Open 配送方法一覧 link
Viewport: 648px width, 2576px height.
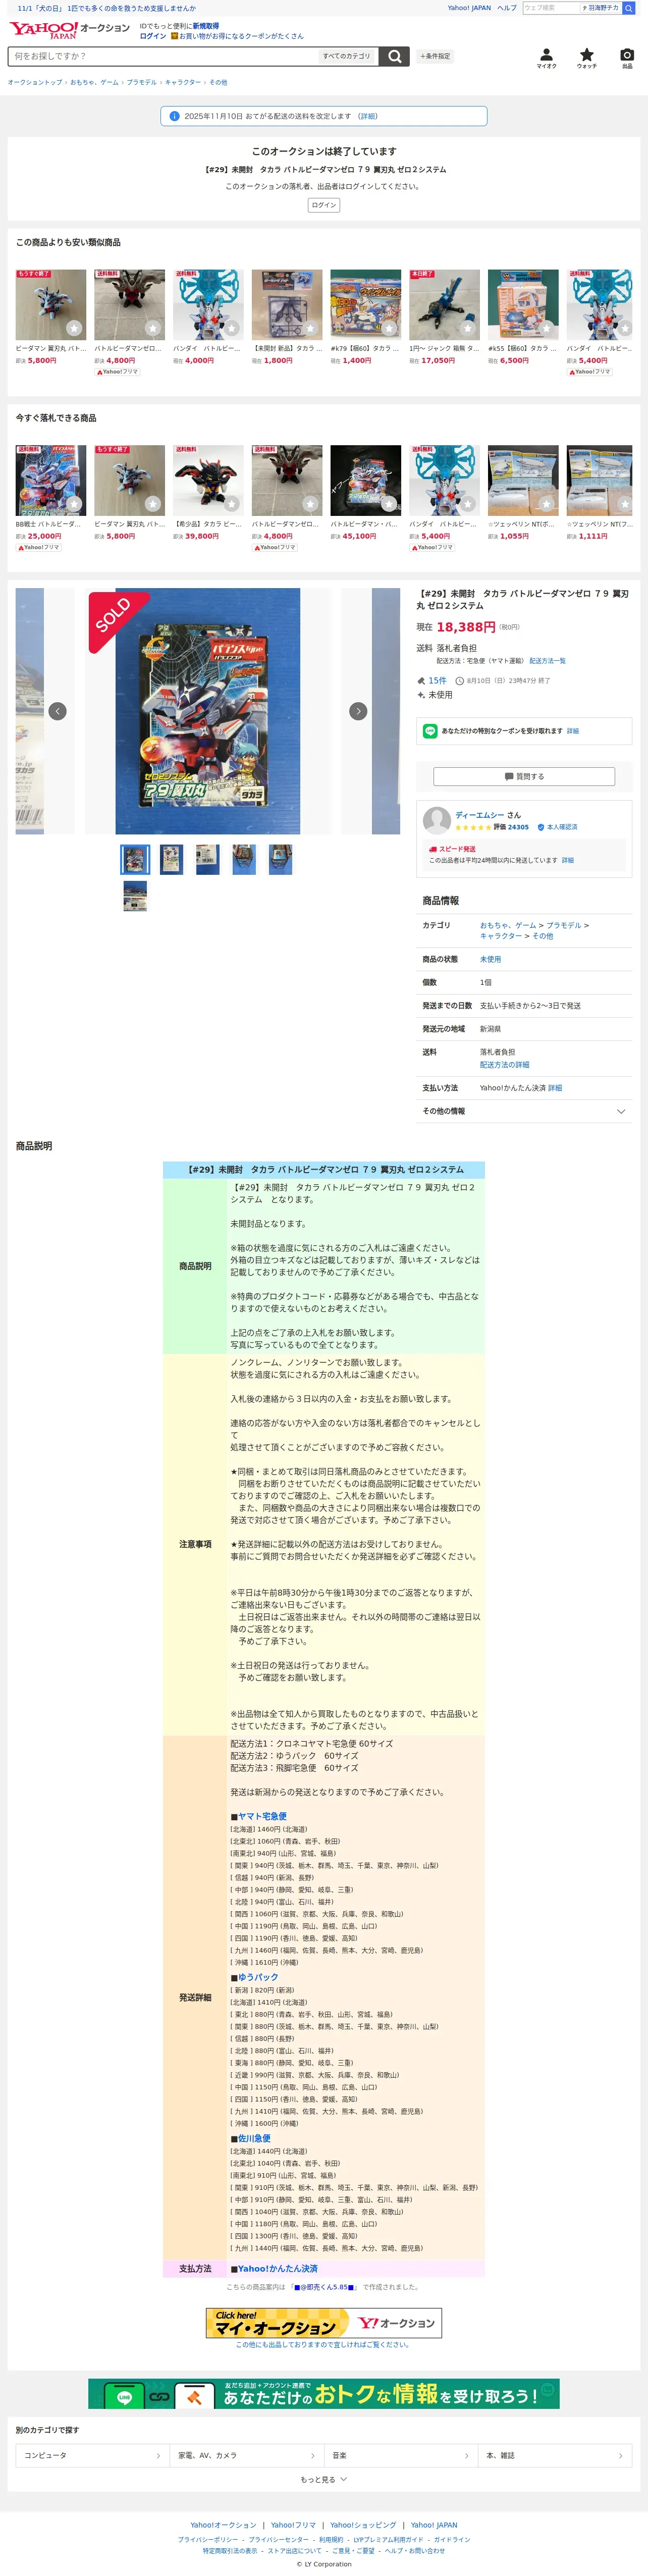tap(547, 661)
